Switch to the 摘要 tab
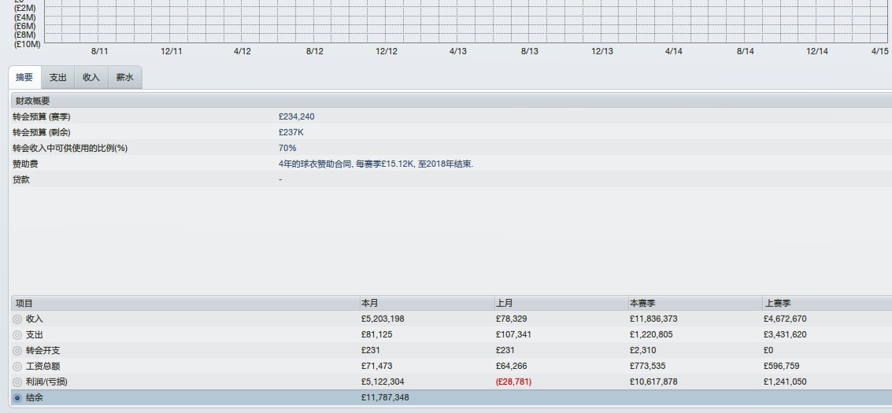This screenshot has height=413, width=892. click(x=24, y=78)
